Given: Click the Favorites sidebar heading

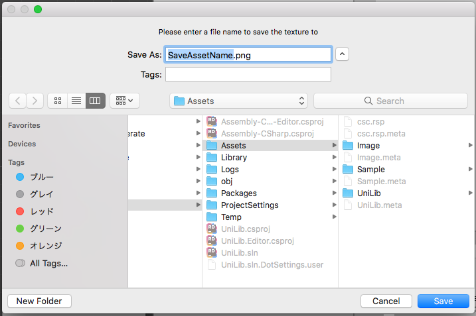Looking at the screenshot, I should click(24, 125).
